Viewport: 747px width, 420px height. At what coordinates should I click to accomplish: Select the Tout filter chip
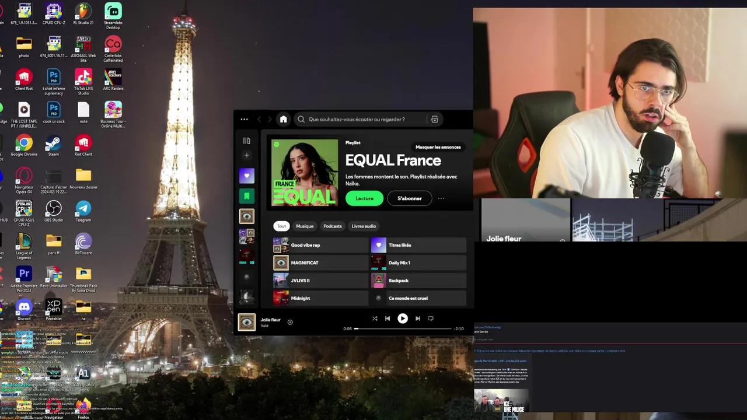(281, 226)
